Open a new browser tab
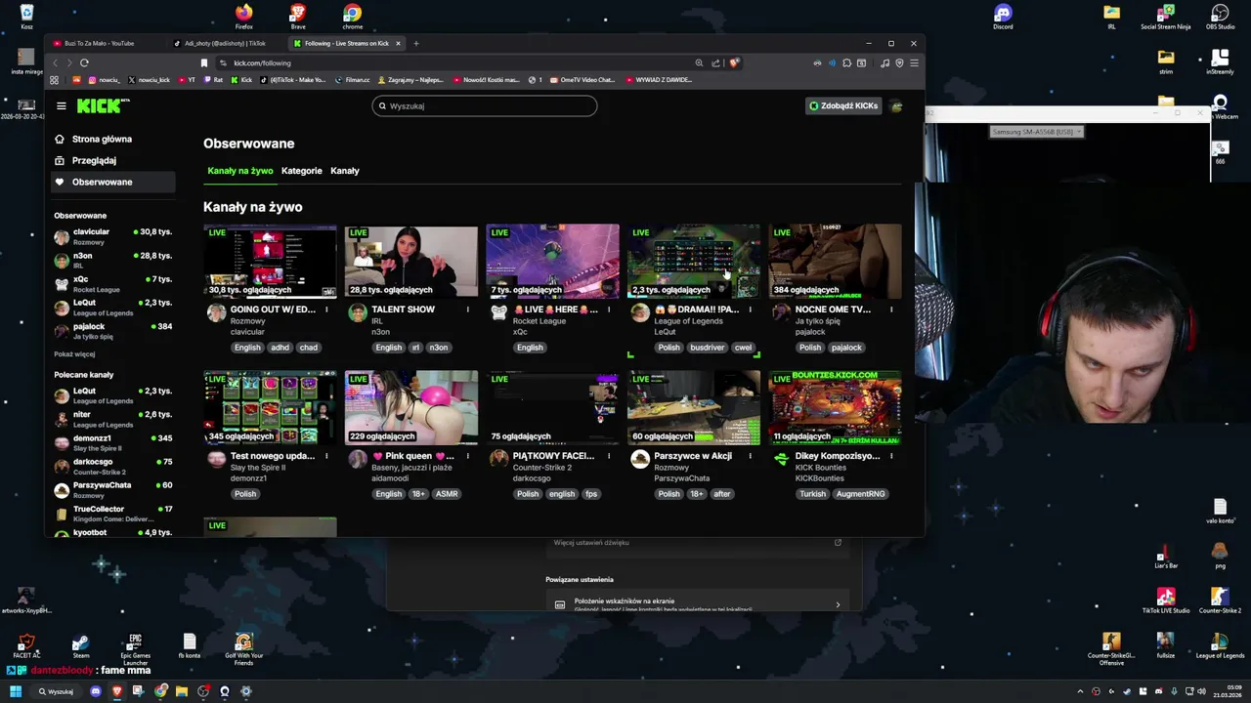Image resolution: width=1251 pixels, height=703 pixels. tap(415, 43)
